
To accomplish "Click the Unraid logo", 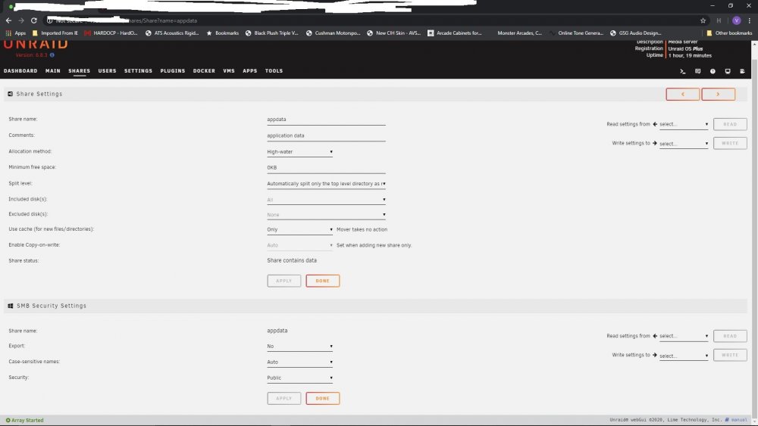I will click(x=36, y=45).
